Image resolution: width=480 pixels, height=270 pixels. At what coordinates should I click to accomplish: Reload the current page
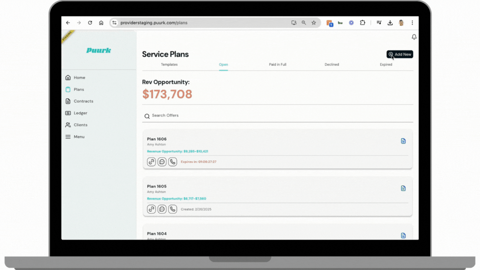click(90, 22)
